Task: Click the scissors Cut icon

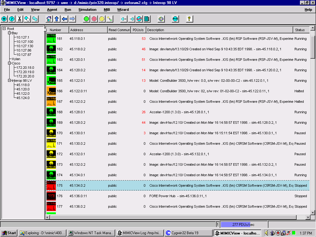Action: (19, 19)
